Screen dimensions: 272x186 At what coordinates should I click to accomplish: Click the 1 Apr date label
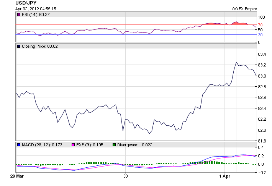(x=224, y=176)
